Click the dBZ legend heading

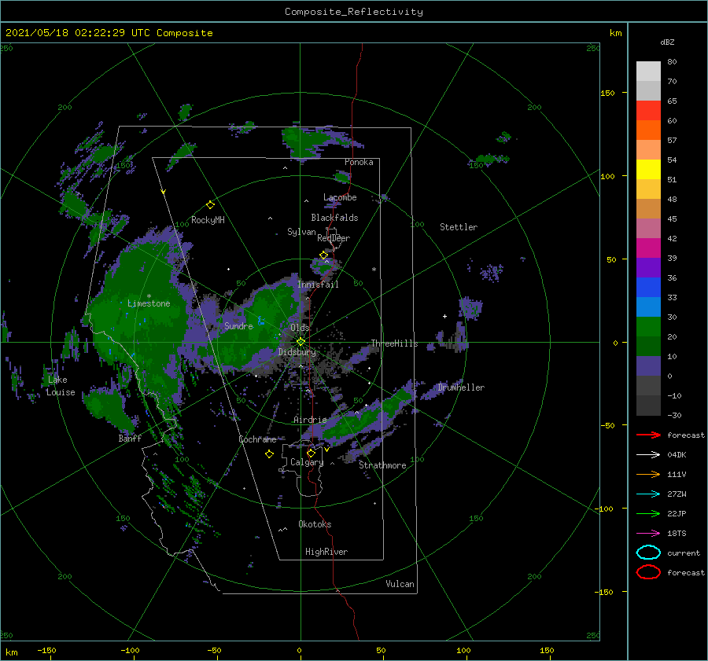[x=667, y=42]
